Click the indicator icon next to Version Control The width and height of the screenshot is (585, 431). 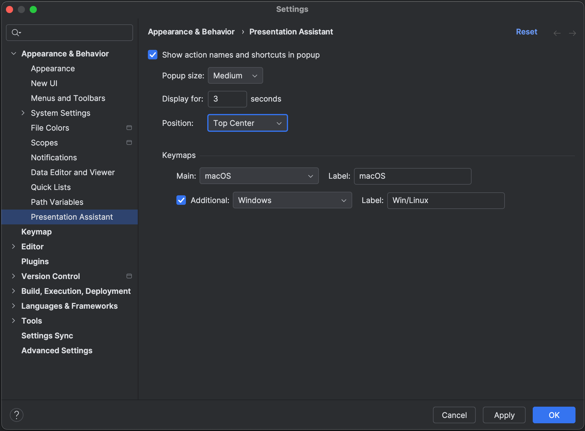pyautogui.click(x=129, y=276)
